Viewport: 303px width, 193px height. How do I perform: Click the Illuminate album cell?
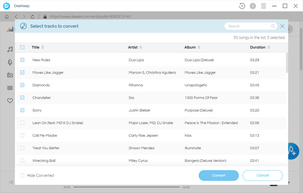193,148
